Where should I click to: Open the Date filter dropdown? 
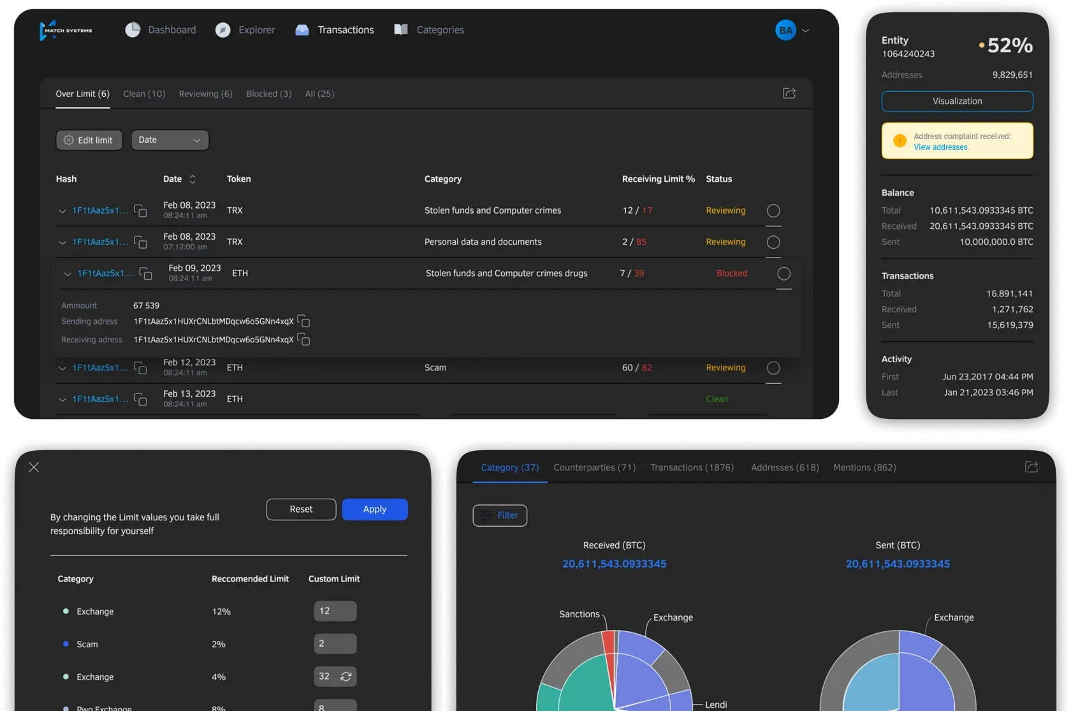click(170, 140)
